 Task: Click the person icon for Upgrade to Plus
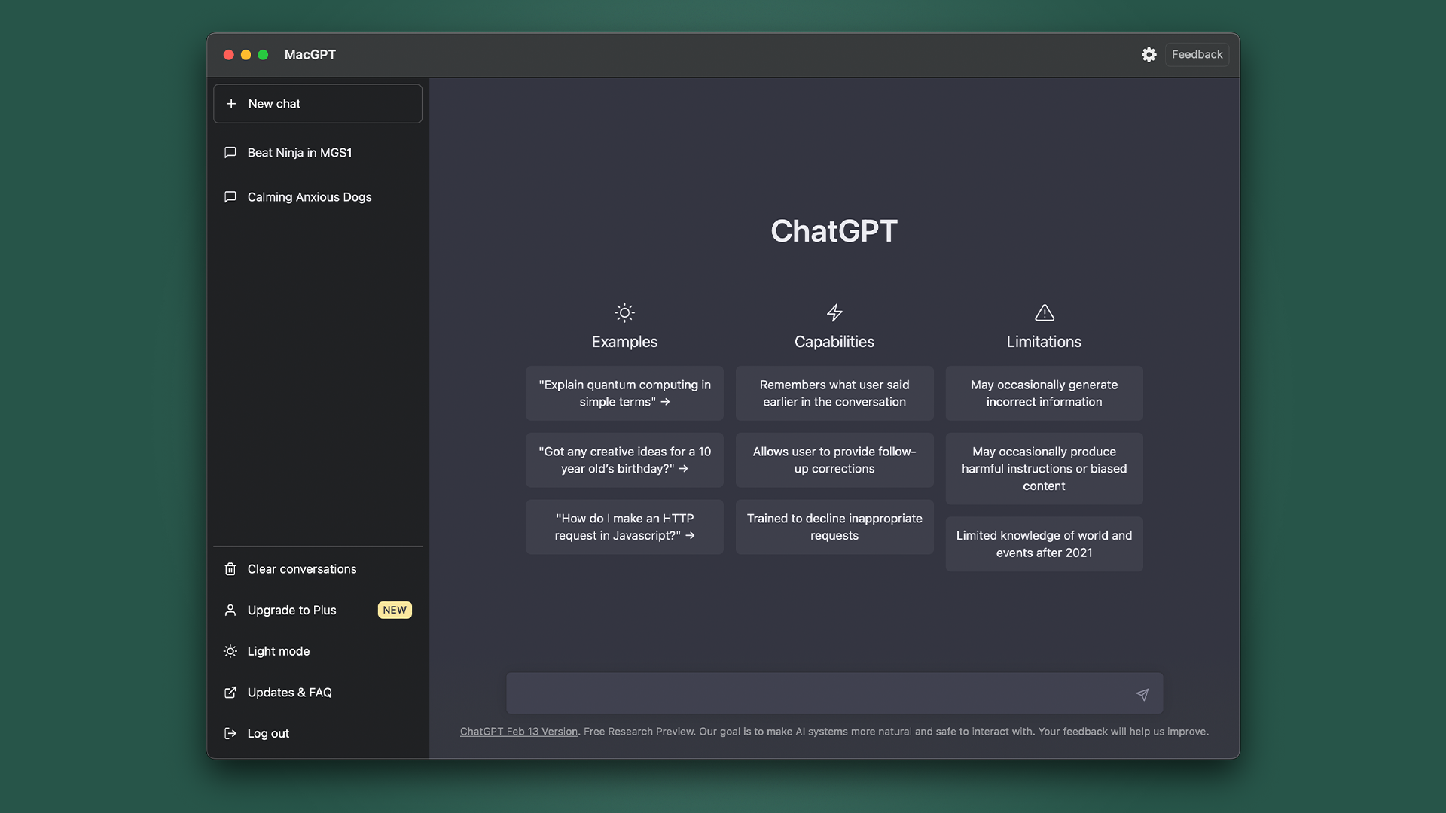(230, 610)
